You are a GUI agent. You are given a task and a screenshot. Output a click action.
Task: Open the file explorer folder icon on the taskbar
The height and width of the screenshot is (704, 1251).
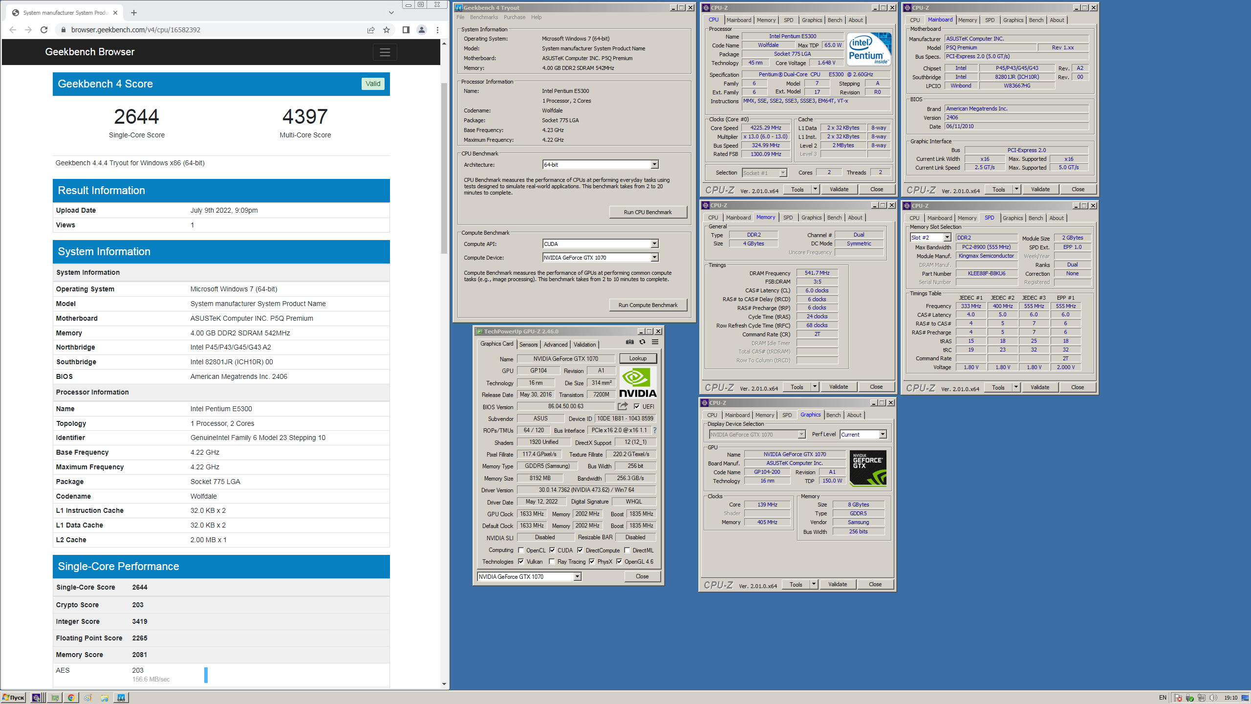(x=105, y=698)
